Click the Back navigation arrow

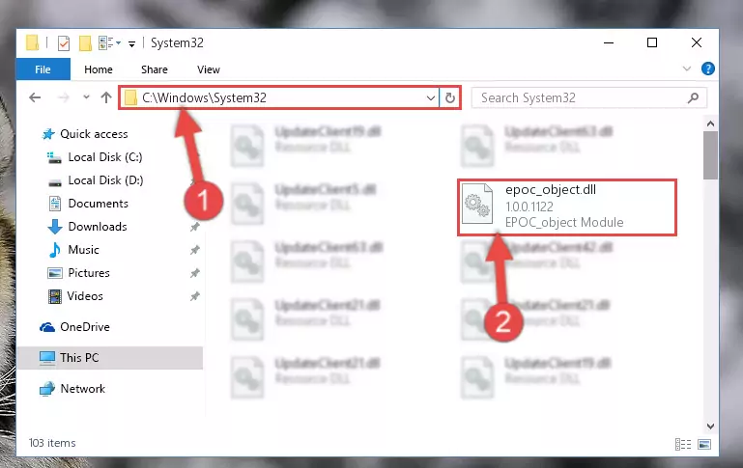(35, 98)
